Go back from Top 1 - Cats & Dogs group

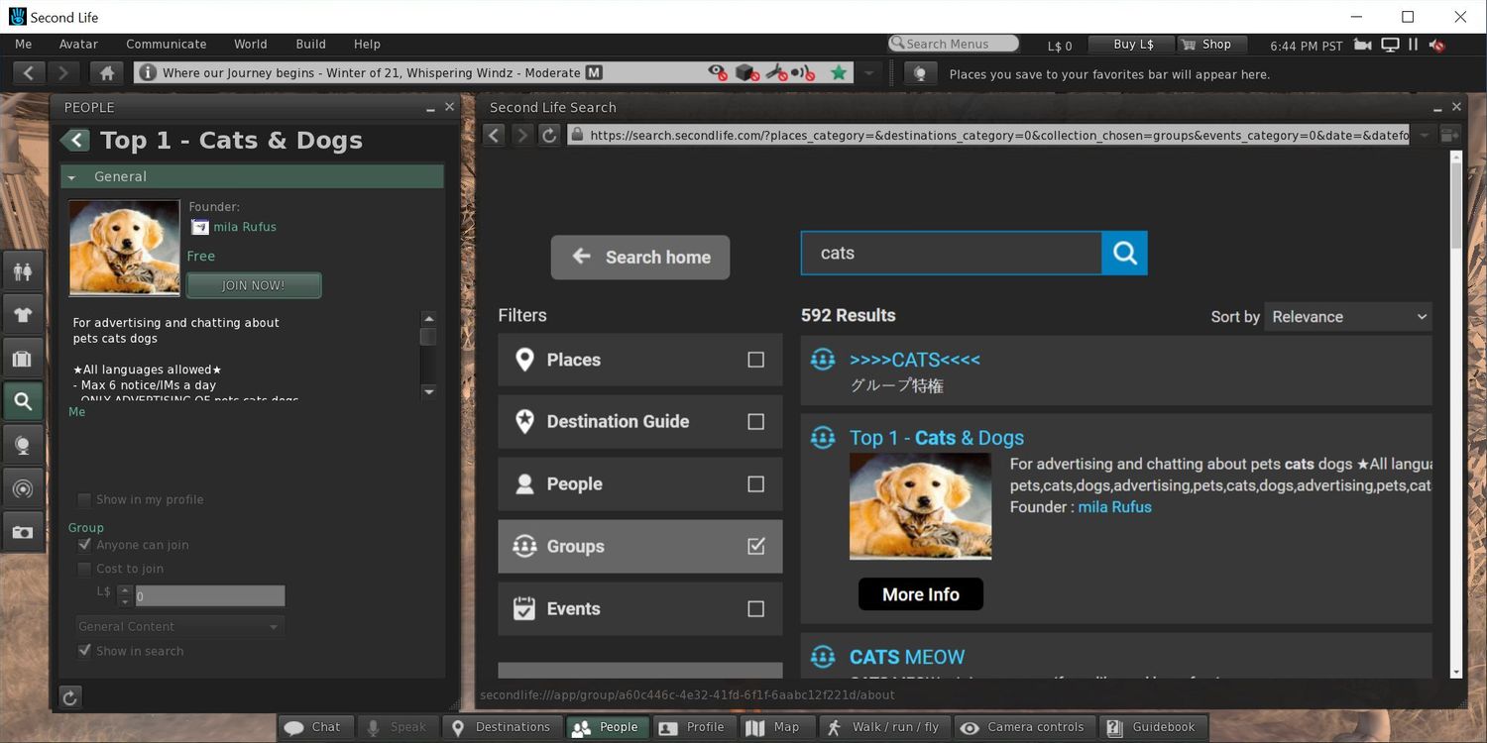pos(75,141)
